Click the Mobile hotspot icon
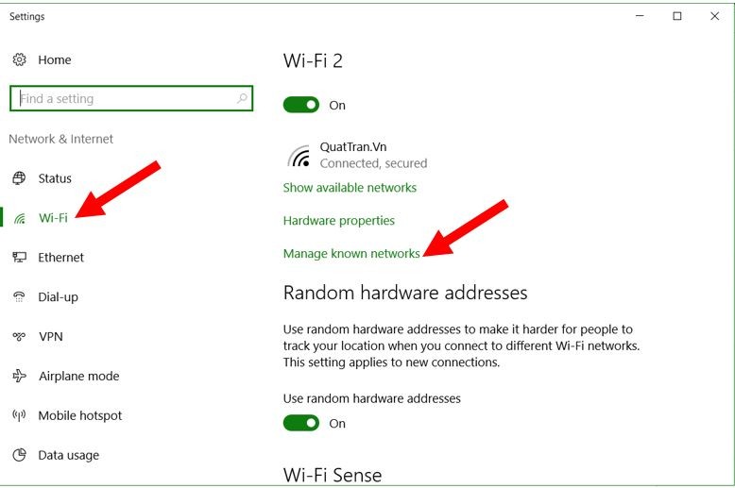Screen dimensions: 735x488 point(19,416)
